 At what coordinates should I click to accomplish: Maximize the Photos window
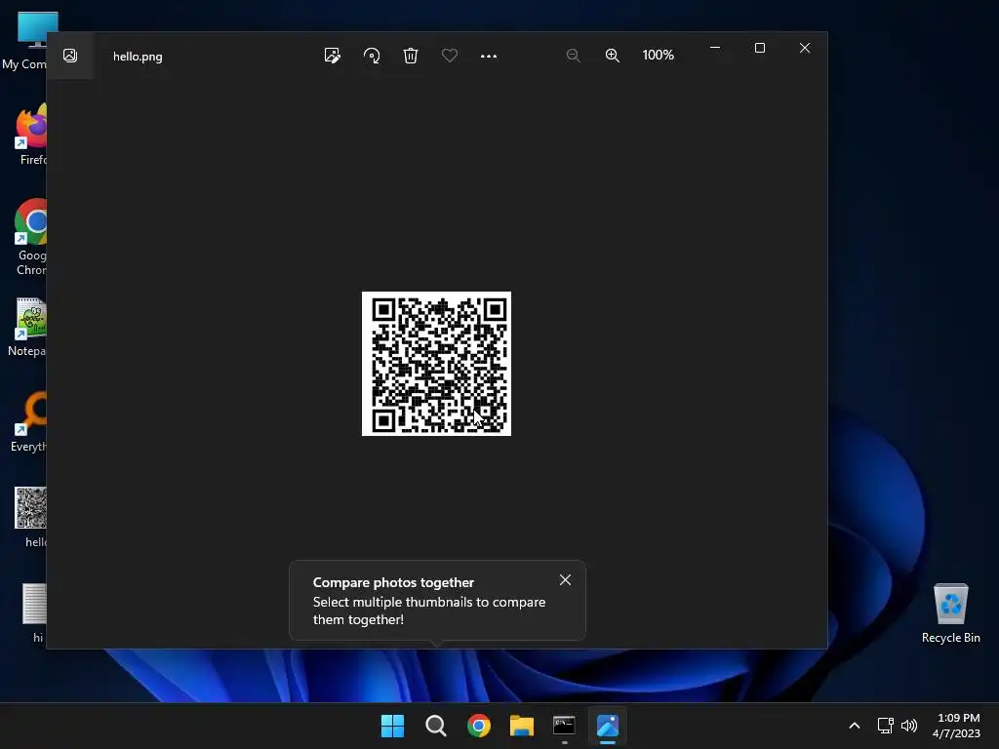(x=759, y=48)
